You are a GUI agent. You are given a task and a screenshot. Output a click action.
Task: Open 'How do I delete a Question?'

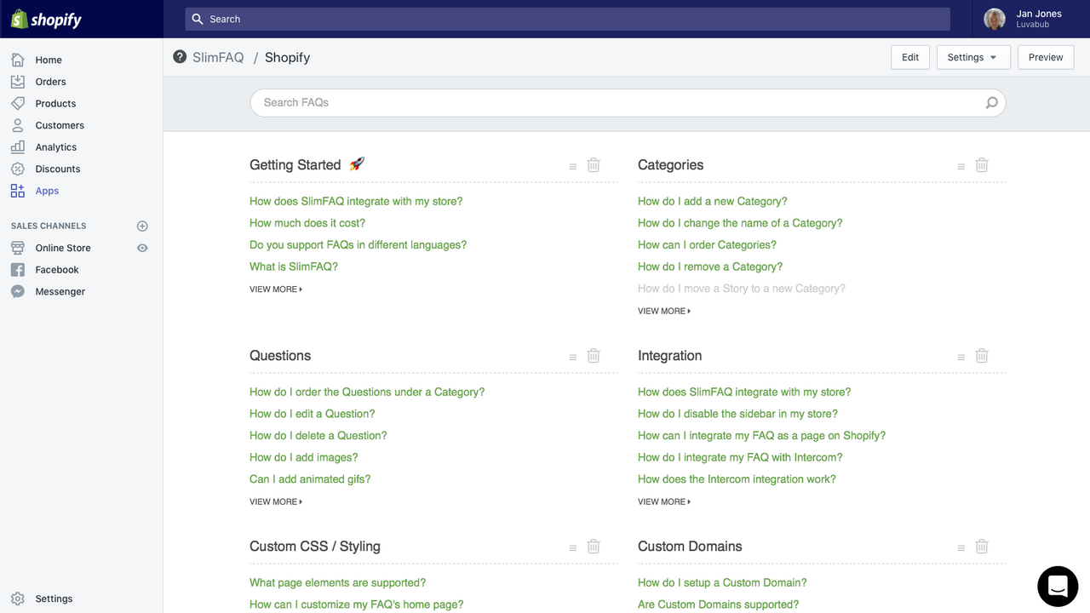318,436
